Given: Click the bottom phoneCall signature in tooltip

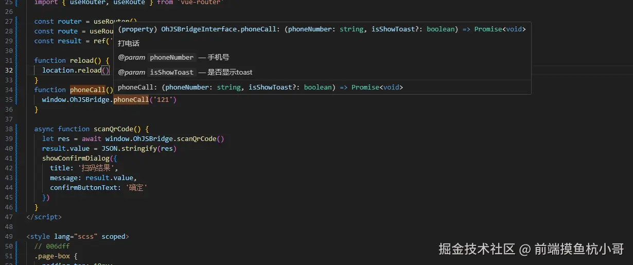Looking at the screenshot, I should coord(260,87).
